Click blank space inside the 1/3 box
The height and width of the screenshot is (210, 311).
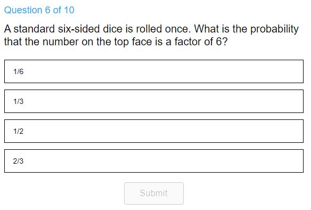click(162, 101)
